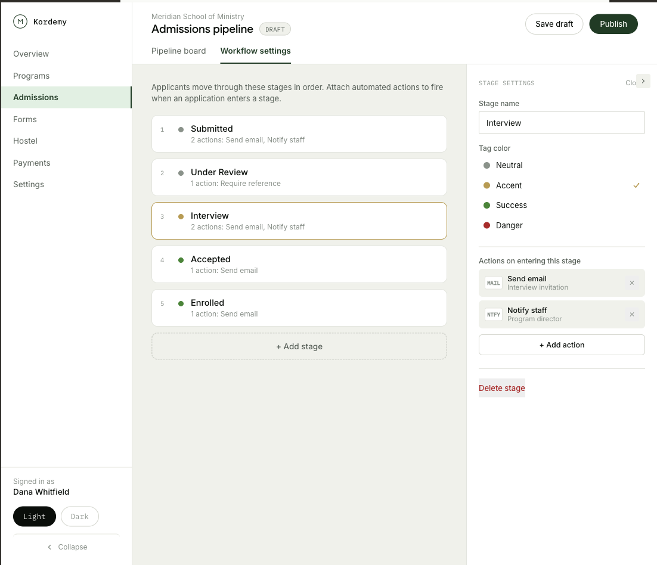Open Settings in sidebar

click(x=66, y=185)
